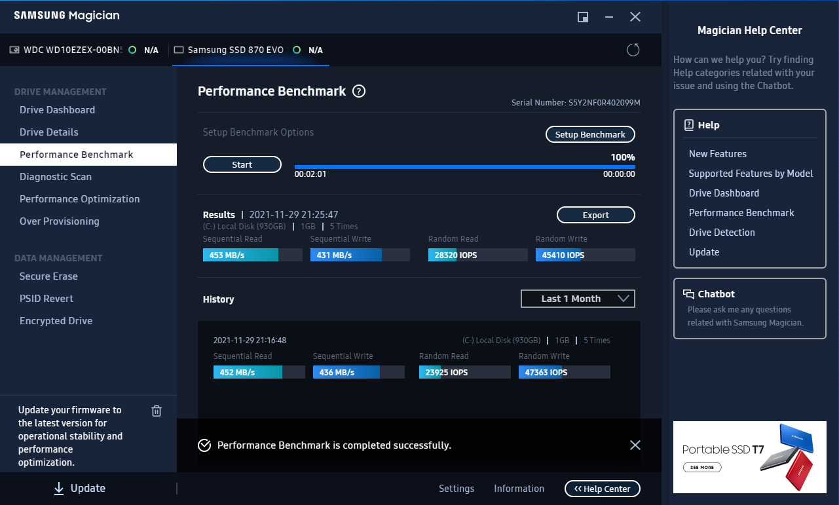Click the refresh icon in drive bar
The image size is (839, 505).
pos(633,50)
